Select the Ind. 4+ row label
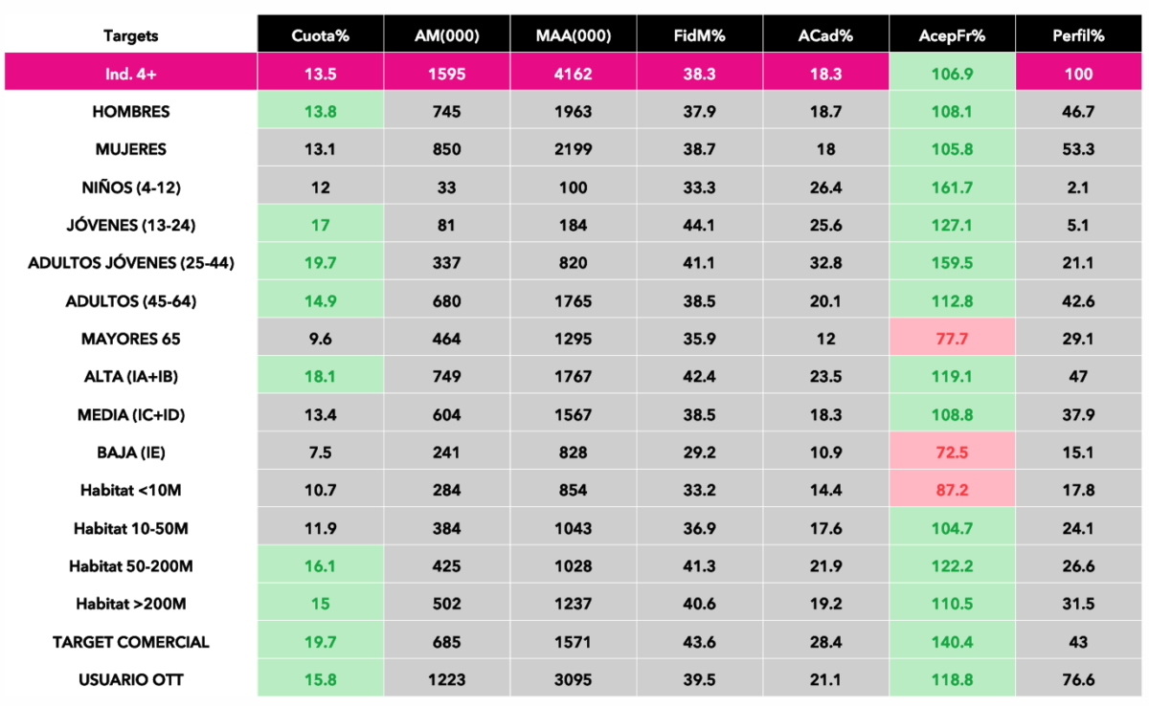Screen dimensions: 1149x706 pyautogui.click(x=131, y=74)
